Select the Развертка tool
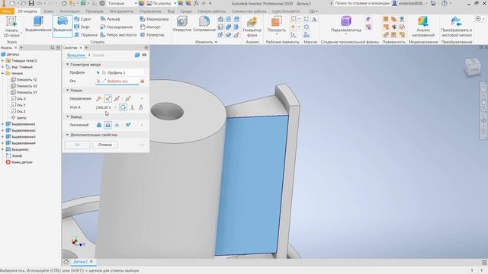This screenshot has width=488, height=274. pyautogui.click(x=152, y=35)
